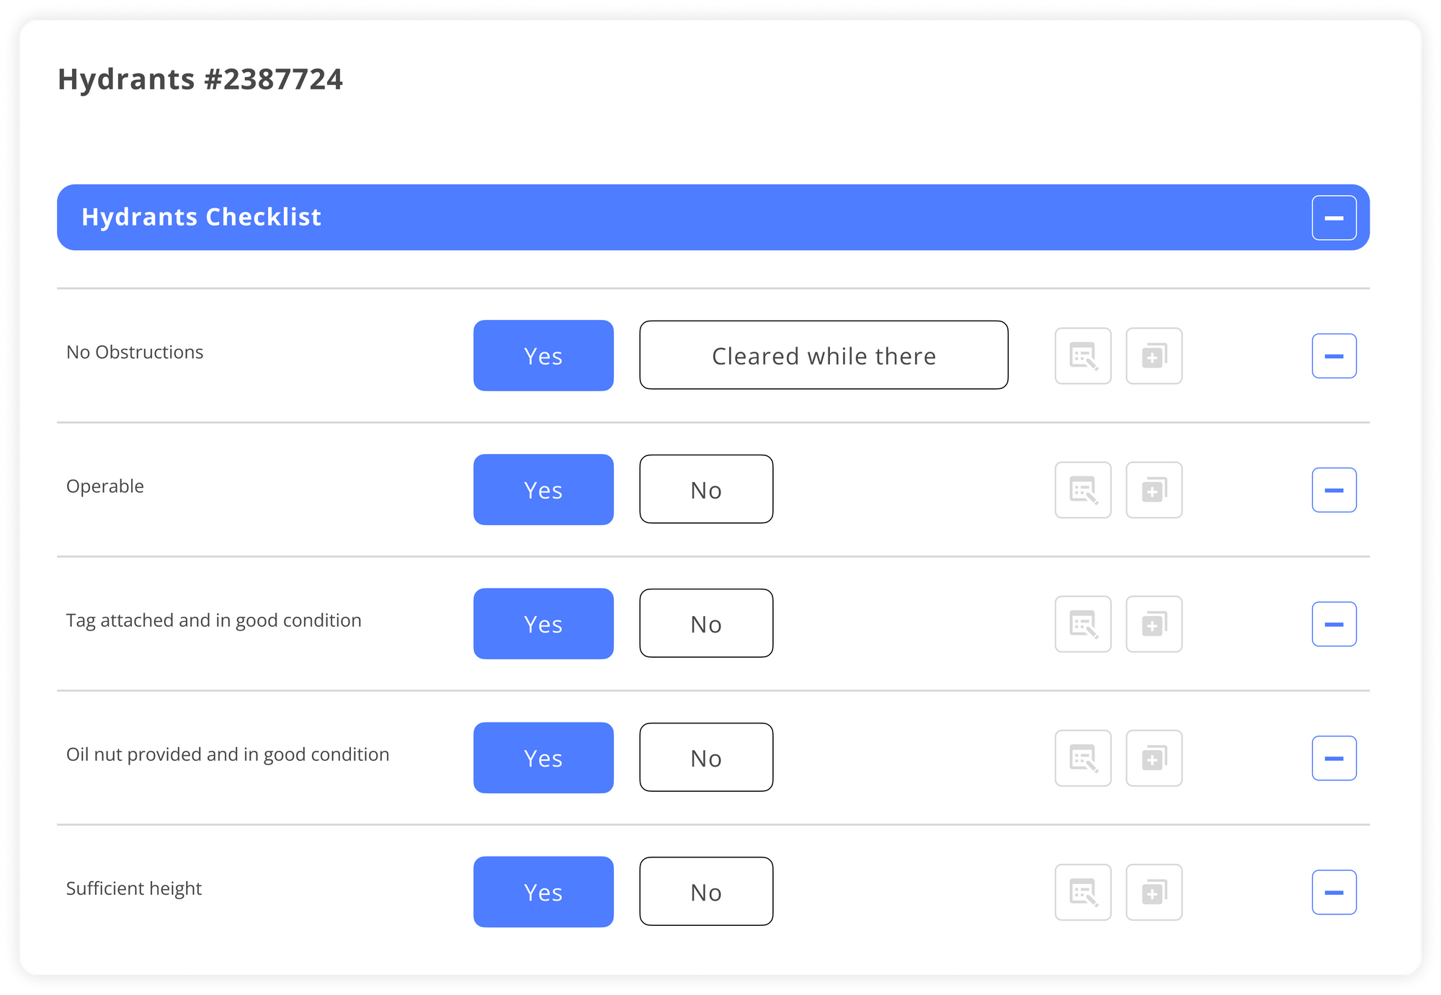This screenshot has width=1441, height=995.
Task: Click the add photo icon for Sufficient height
Action: click(1154, 892)
